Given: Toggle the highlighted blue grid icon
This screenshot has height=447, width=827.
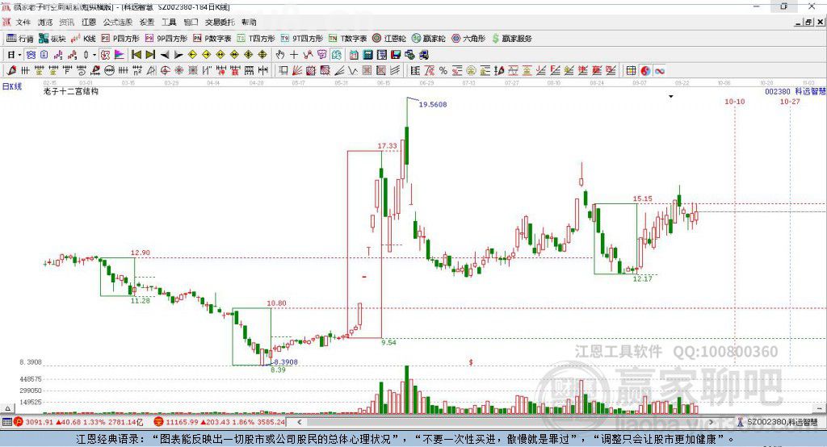Looking at the screenshot, I should pos(31,55).
